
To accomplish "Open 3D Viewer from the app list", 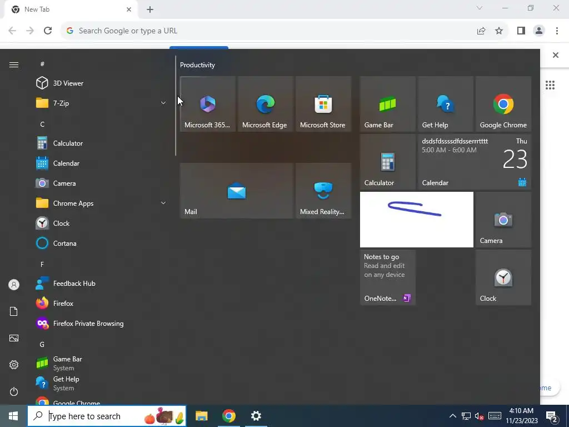I will click(102, 83).
